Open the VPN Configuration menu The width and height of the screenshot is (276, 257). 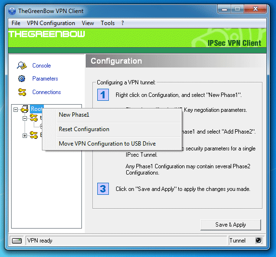point(51,23)
